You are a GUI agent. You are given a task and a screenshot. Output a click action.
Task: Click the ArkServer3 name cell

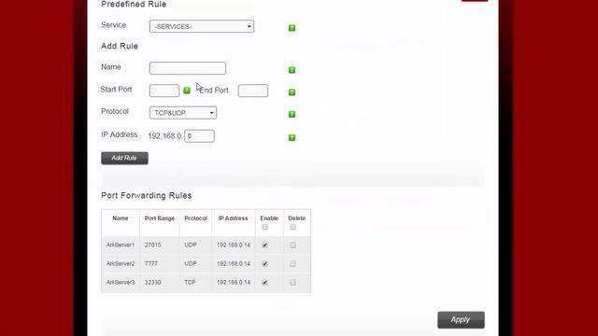click(x=121, y=282)
